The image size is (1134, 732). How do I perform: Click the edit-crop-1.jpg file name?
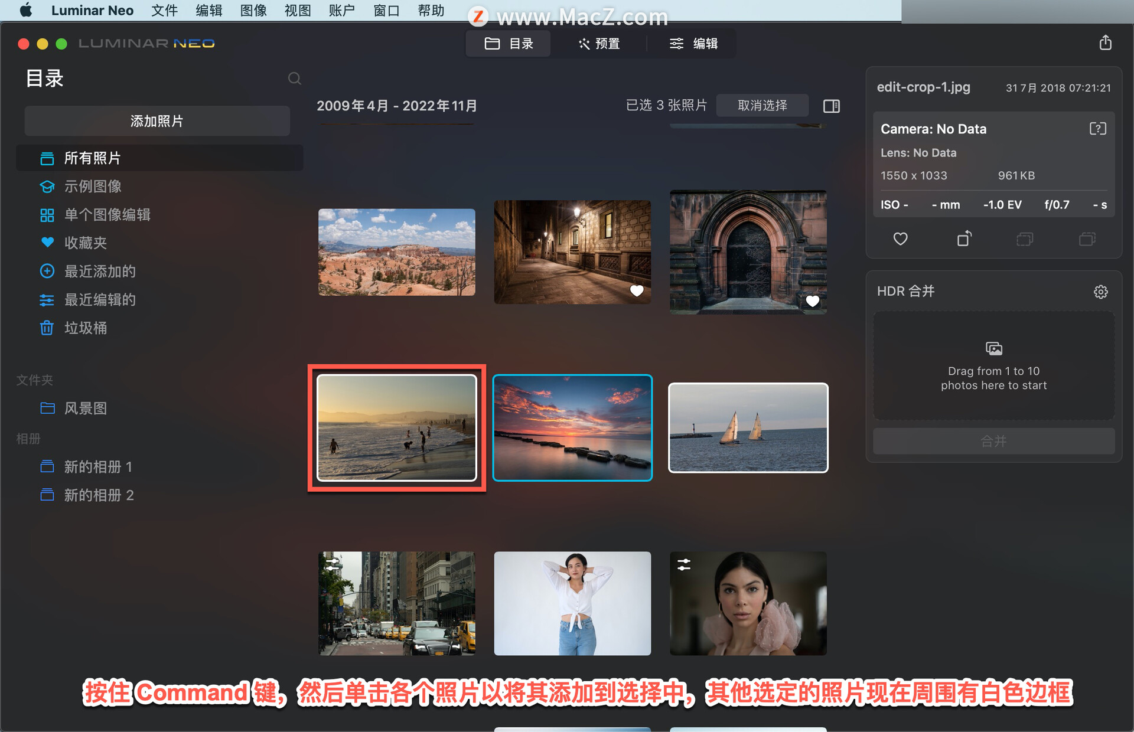(923, 87)
